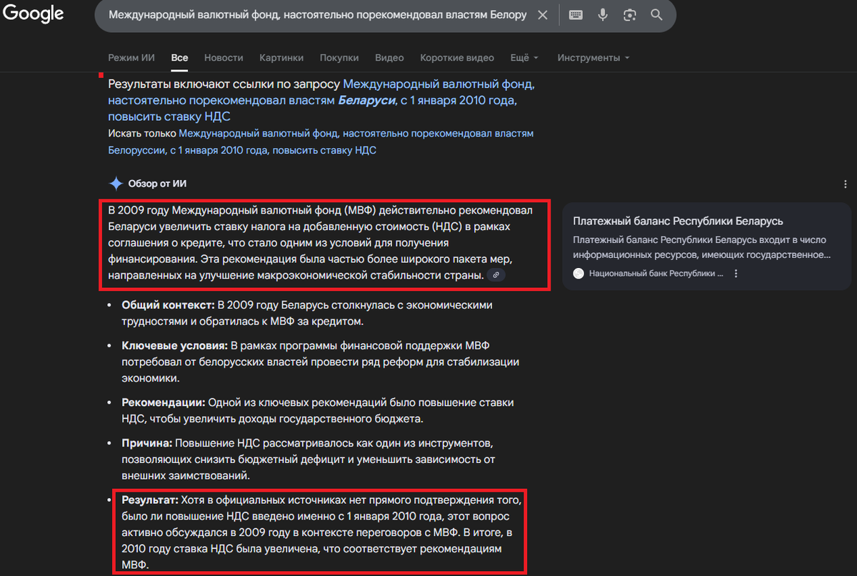Click Национальный банк Республики source name

pyautogui.click(x=656, y=274)
